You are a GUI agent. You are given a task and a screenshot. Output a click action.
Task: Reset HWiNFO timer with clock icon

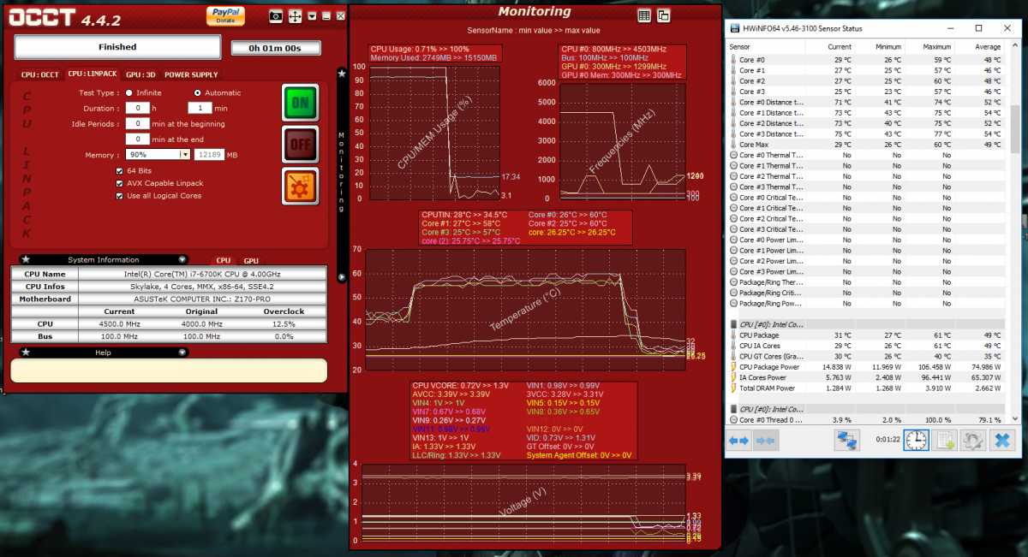coord(916,441)
